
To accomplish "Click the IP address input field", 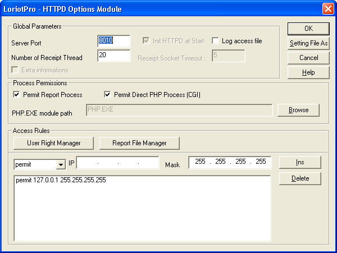I will [x=117, y=163].
